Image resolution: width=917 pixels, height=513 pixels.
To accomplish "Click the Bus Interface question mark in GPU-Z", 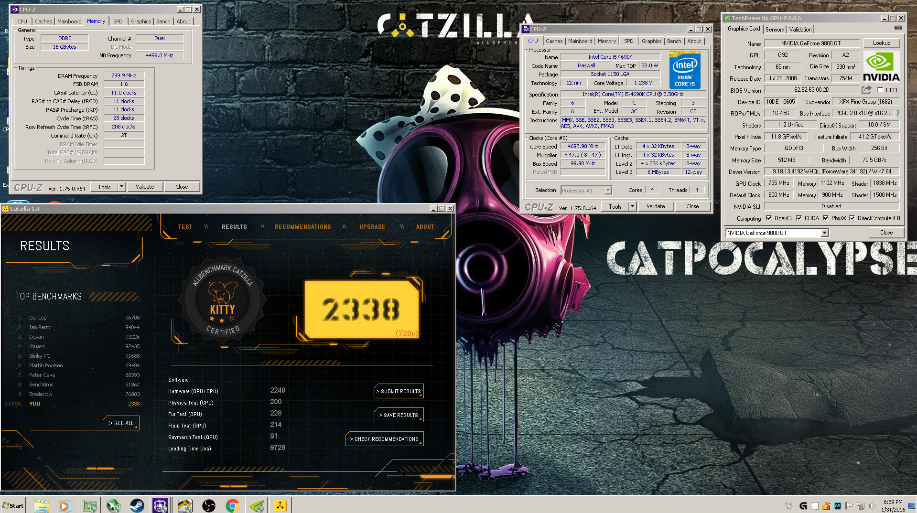I will coord(898,113).
